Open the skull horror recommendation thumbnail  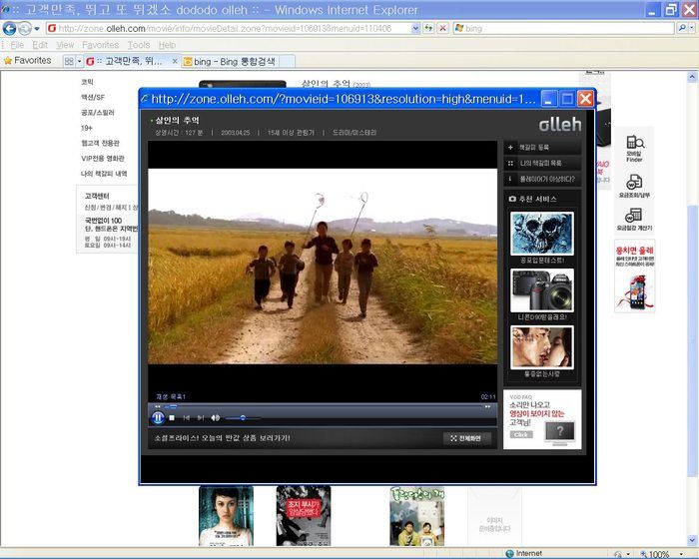point(542,234)
